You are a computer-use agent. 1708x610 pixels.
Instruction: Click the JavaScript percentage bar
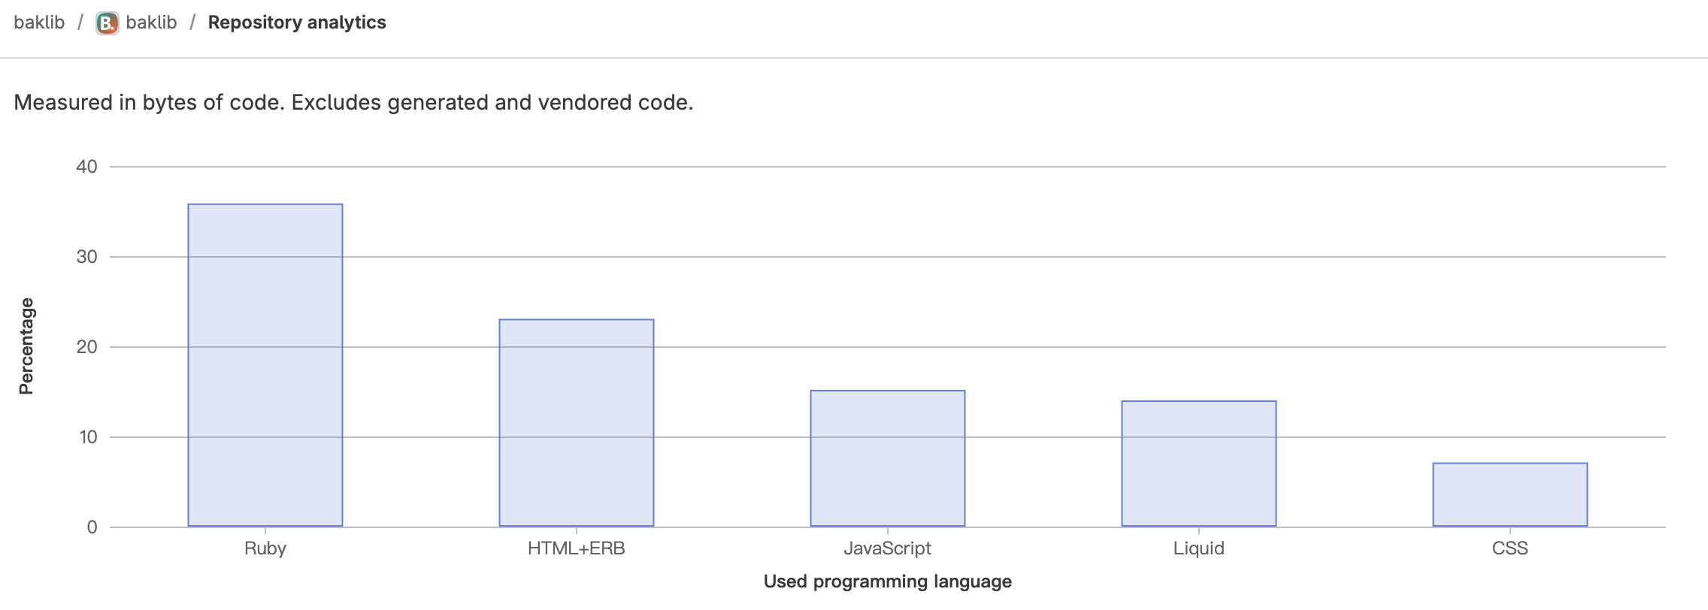pos(888,458)
